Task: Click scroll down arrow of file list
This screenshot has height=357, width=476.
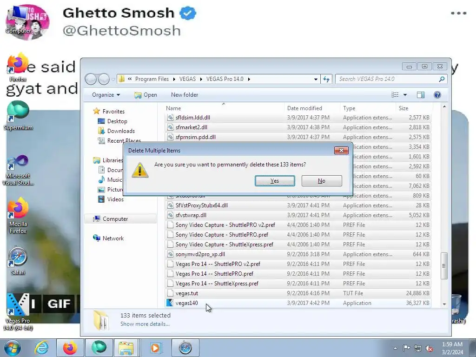Action: [x=444, y=304]
